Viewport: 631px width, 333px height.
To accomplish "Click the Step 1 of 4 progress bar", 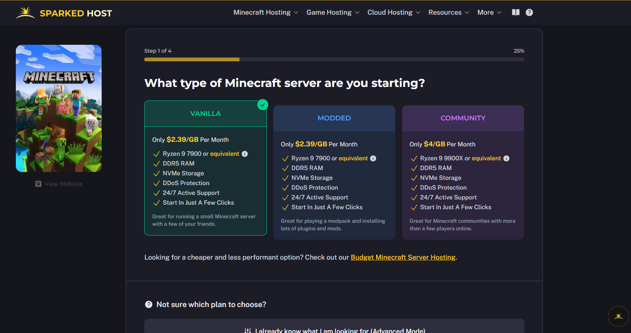I will [x=334, y=59].
